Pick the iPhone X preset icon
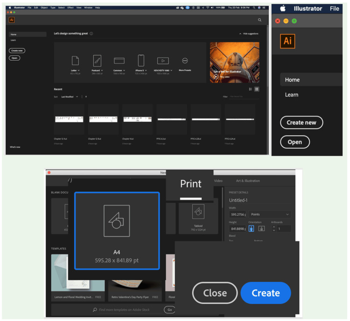 click(141, 61)
